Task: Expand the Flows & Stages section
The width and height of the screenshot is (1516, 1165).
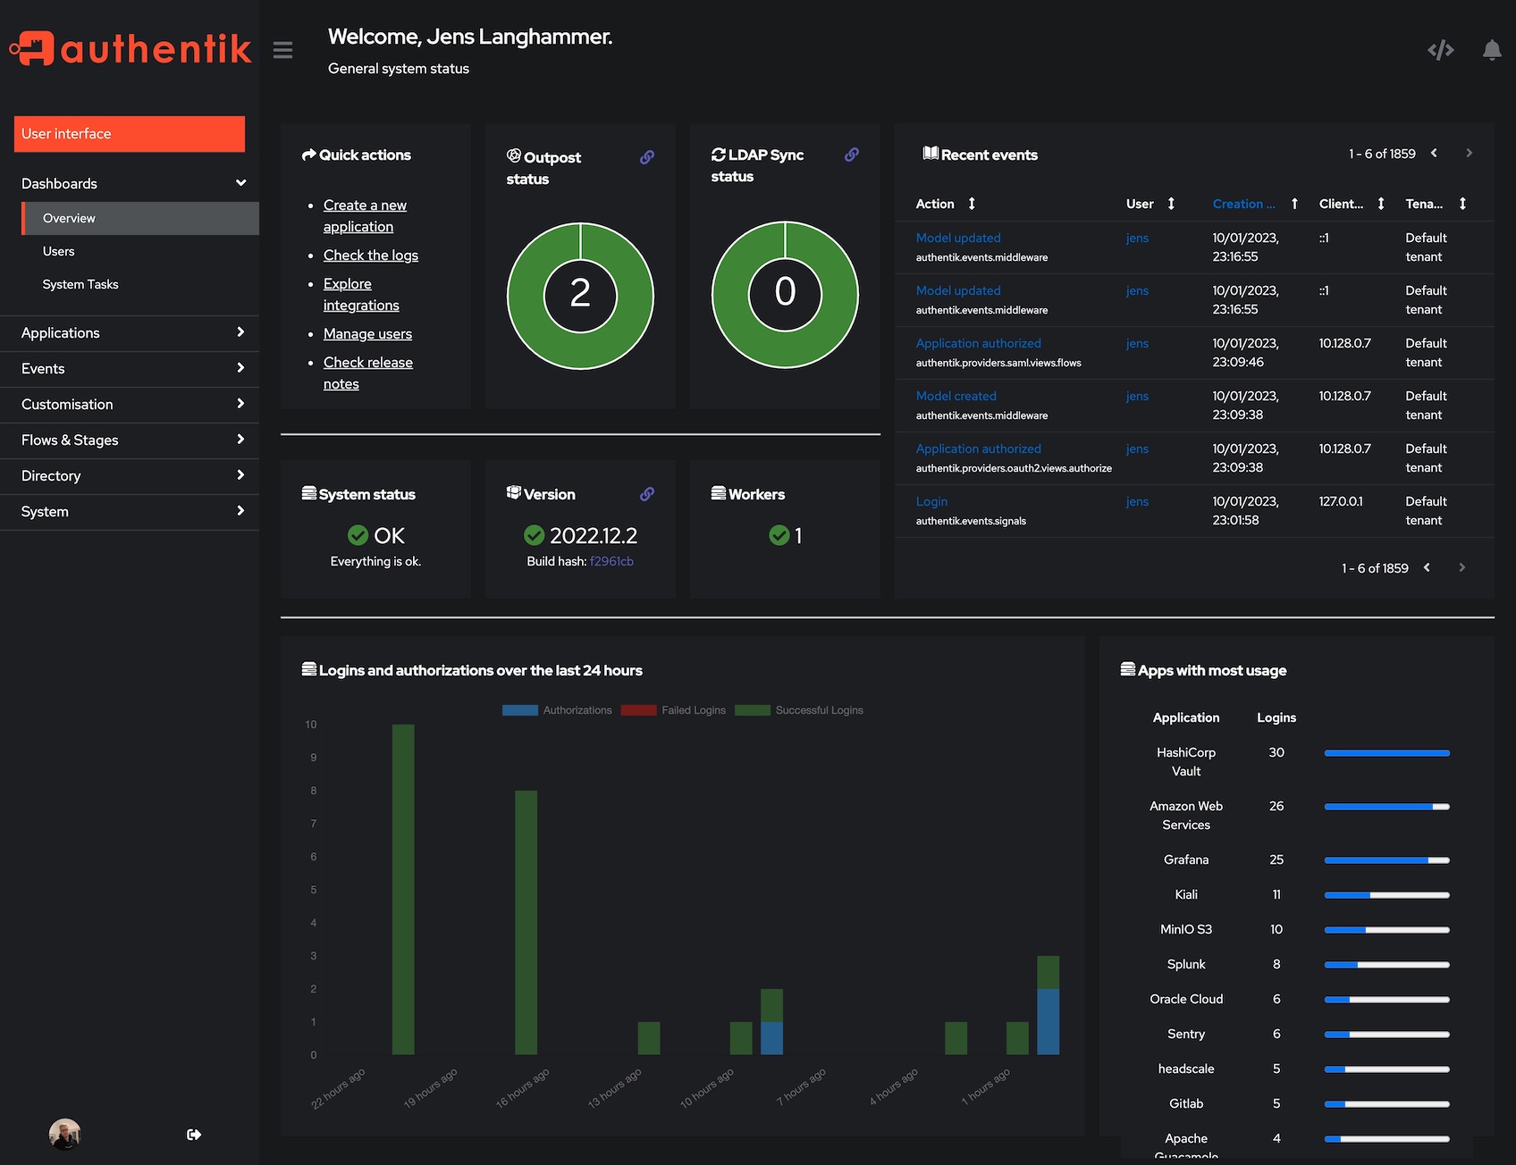Action: 131,440
